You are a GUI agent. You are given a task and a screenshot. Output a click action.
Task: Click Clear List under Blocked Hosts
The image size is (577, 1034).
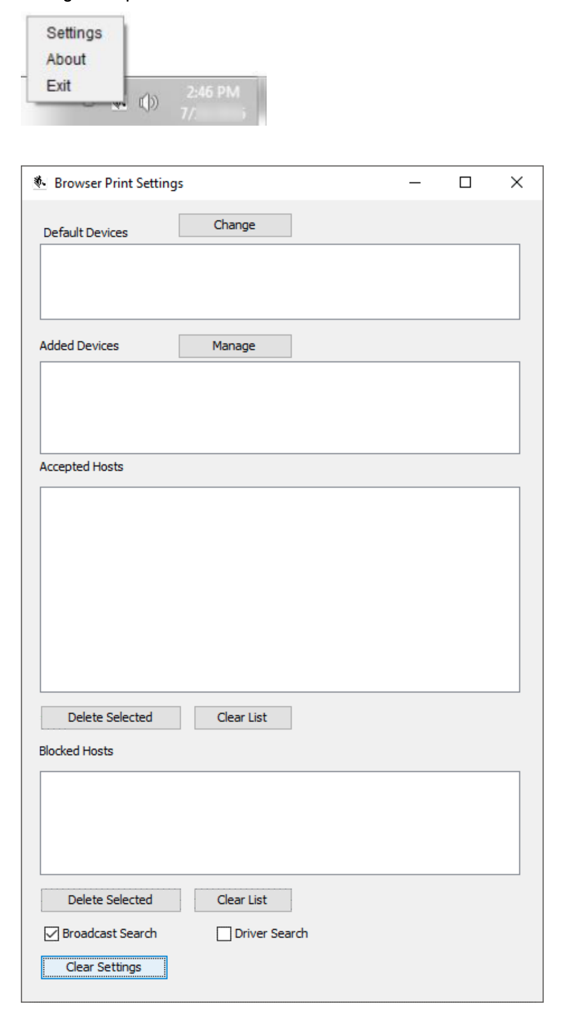tap(242, 900)
